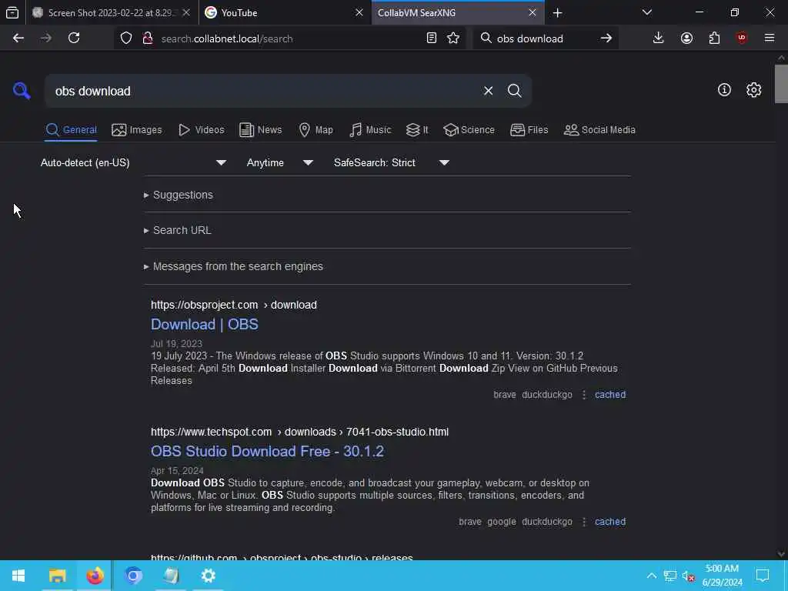Open OBS Studio Download Free result
The height and width of the screenshot is (591, 788).
[x=267, y=451]
